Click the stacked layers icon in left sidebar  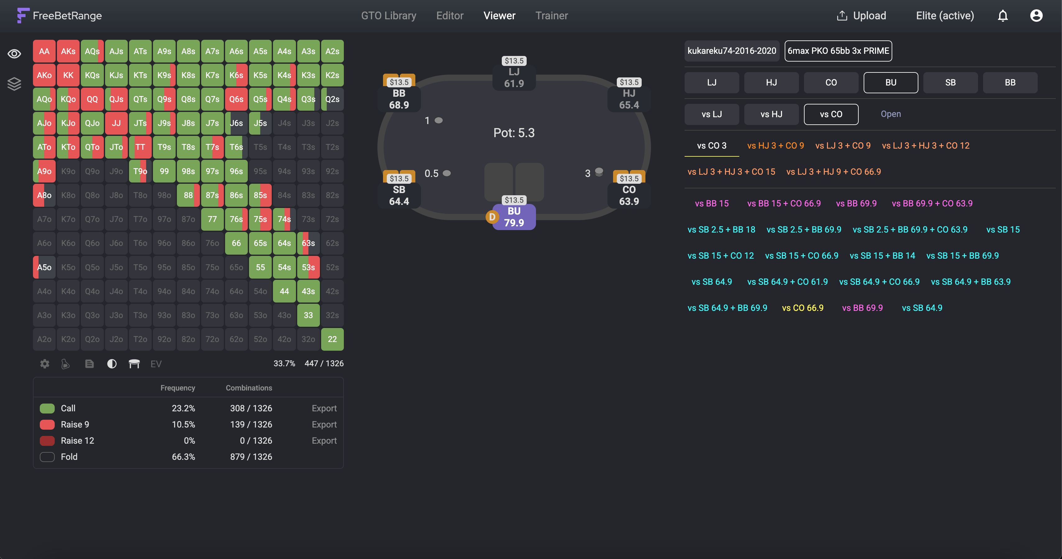(x=14, y=84)
